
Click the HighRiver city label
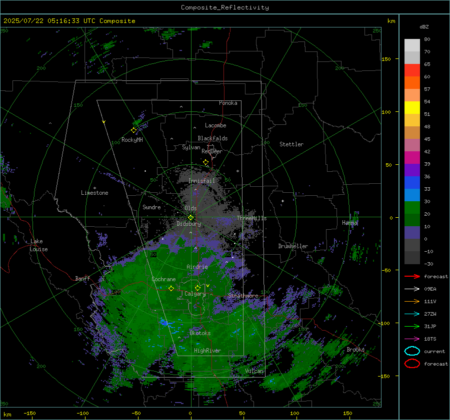[x=207, y=351]
